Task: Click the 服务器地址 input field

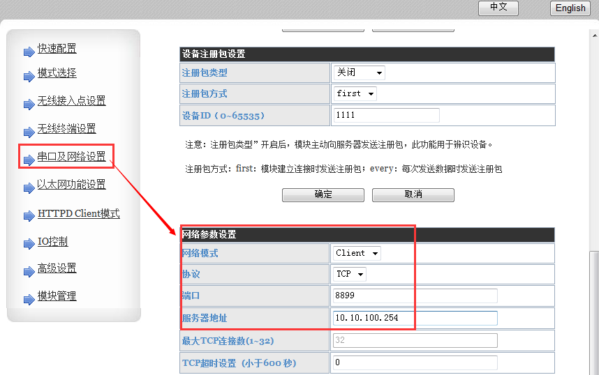Action: (415, 318)
